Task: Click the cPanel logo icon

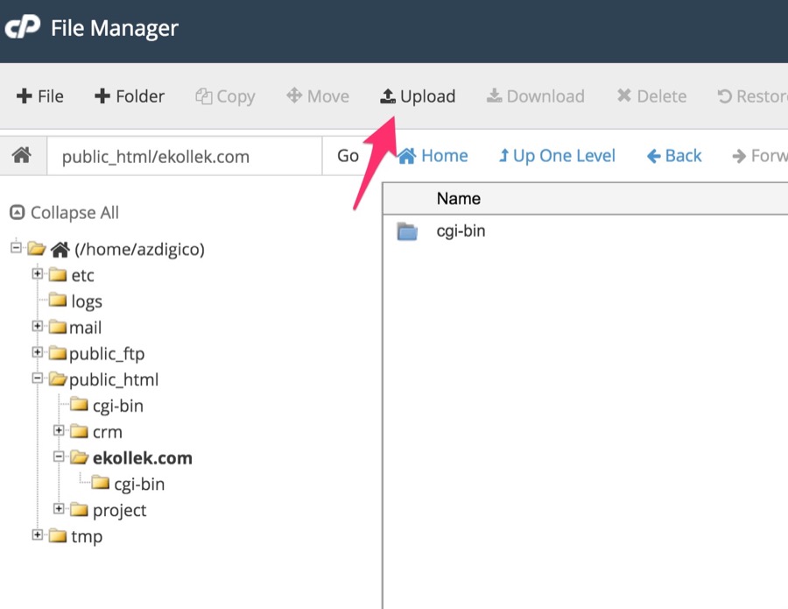Action: click(x=22, y=26)
